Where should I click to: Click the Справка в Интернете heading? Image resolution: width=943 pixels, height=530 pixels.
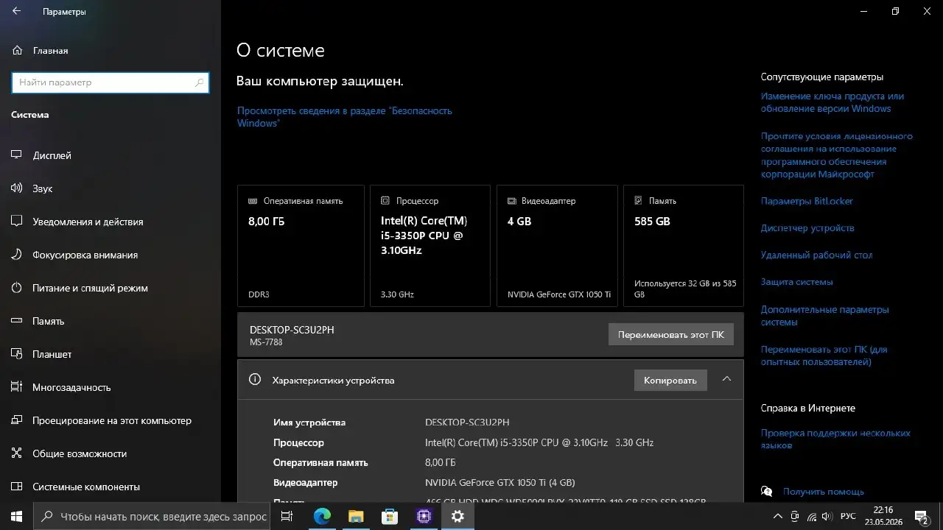tap(808, 408)
